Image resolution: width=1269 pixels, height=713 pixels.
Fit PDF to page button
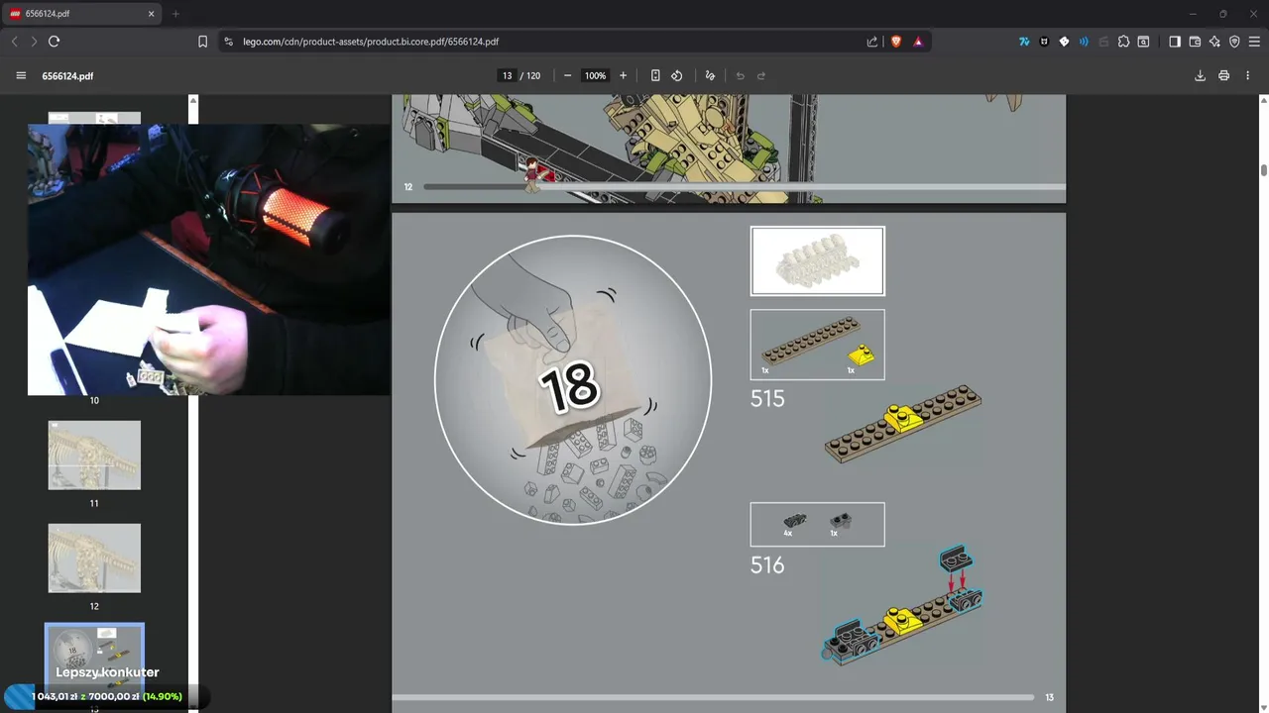(x=655, y=75)
